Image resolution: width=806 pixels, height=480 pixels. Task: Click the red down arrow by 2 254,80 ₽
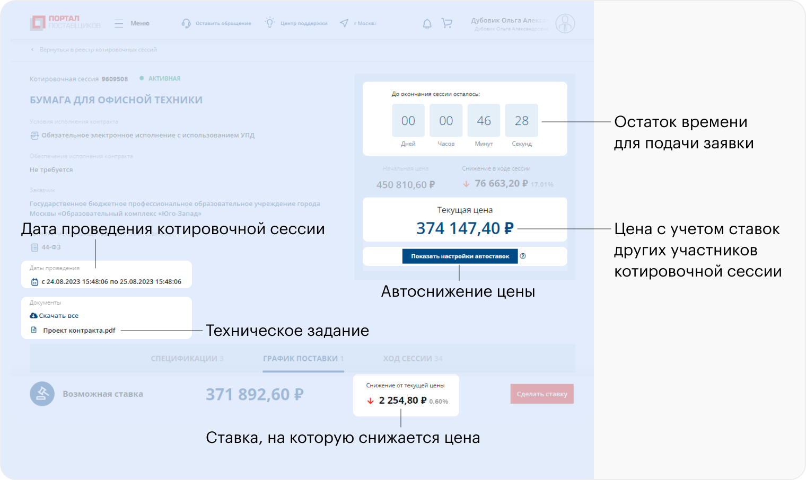click(371, 401)
